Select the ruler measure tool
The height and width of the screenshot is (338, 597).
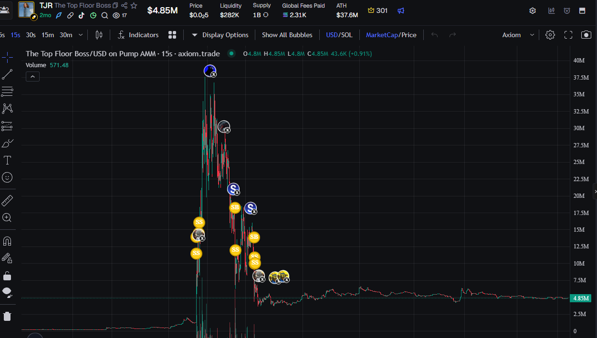click(x=7, y=200)
